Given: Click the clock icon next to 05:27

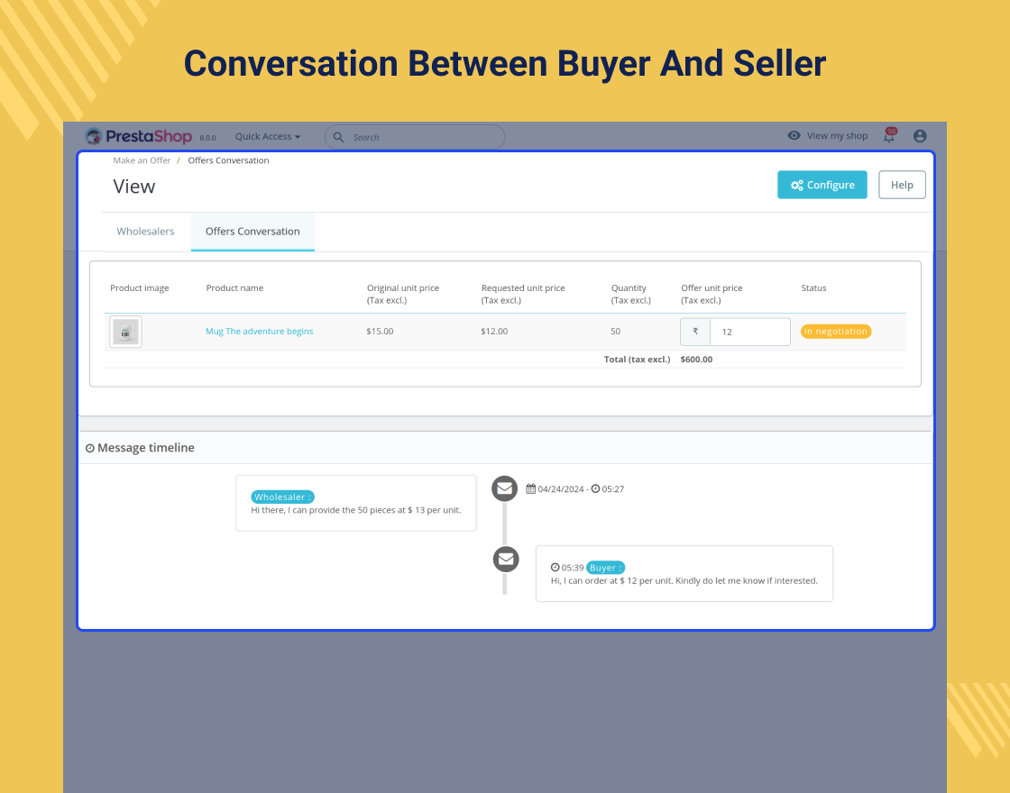Looking at the screenshot, I should coord(596,488).
